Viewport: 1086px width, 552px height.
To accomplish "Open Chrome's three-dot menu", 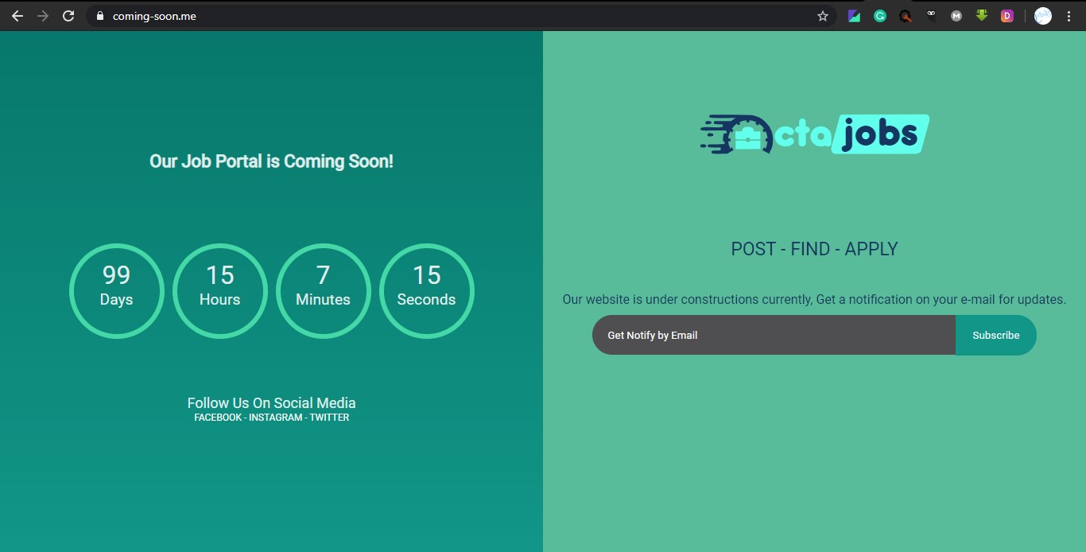I will pyautogui.click(x=1069, y=16).
